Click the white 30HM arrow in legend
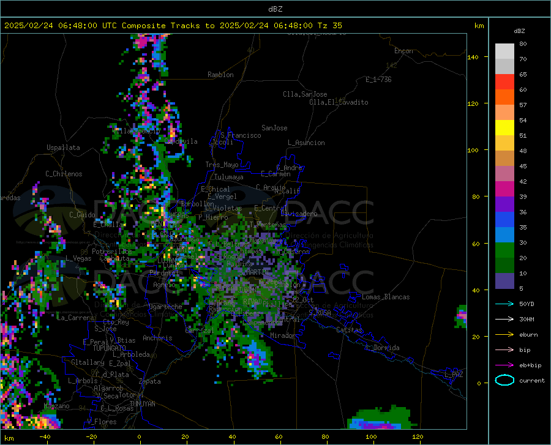551x445 pixels. point(504,319)
